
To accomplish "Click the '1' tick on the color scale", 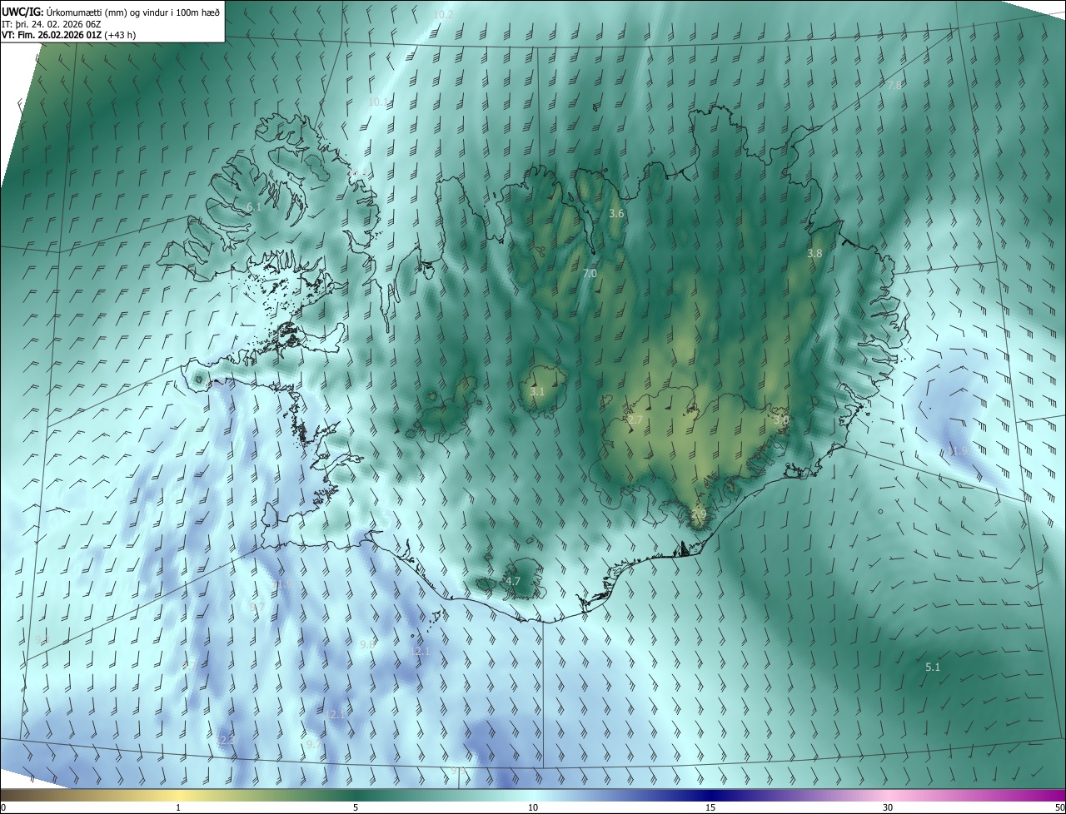I will pyautogui.click(x=178, y=808).
